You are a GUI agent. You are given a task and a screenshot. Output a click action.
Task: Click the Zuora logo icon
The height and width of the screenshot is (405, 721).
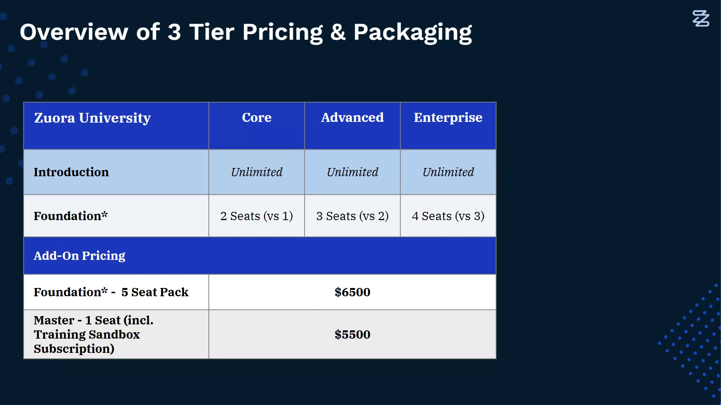(701, 19)
